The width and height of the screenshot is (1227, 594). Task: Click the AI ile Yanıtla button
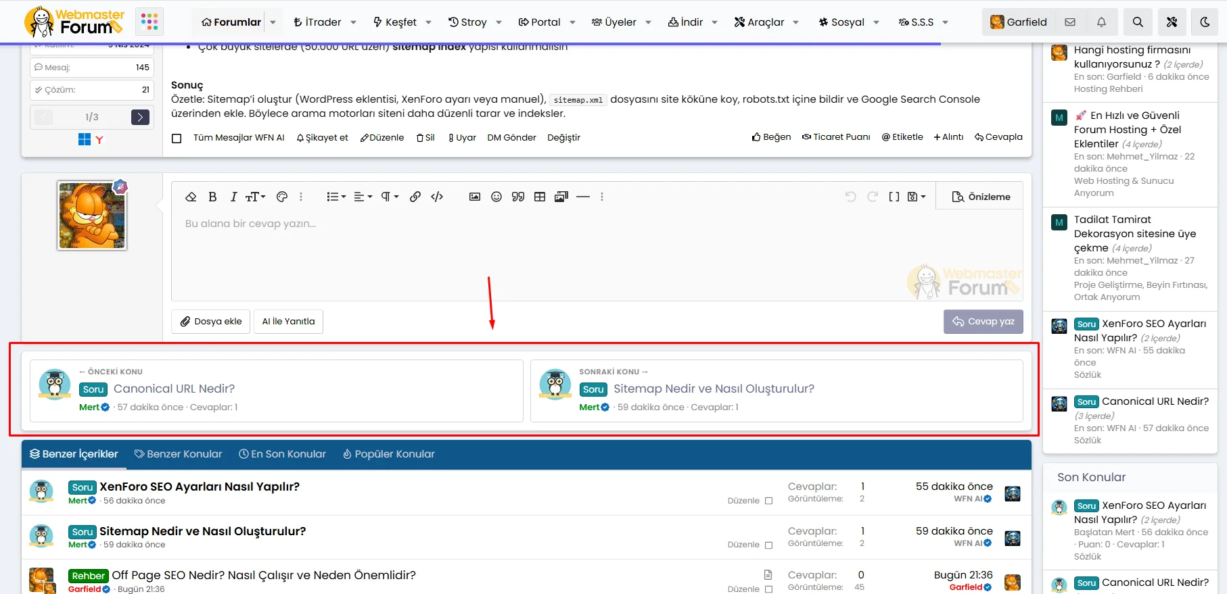click(288, 322)
